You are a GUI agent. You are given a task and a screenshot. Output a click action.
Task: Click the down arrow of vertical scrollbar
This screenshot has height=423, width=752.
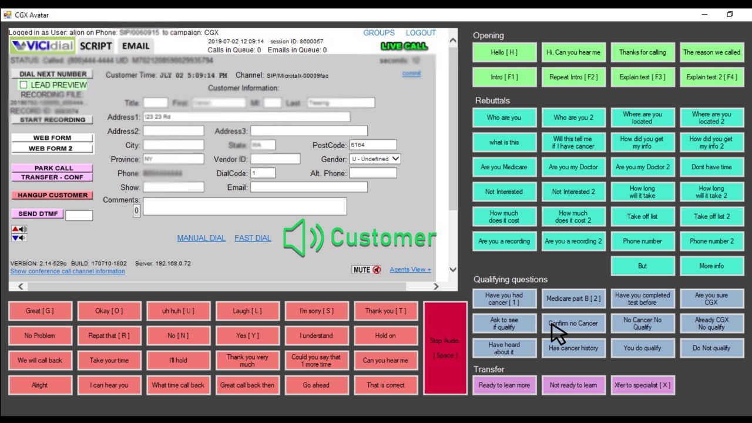click(452, 270)
